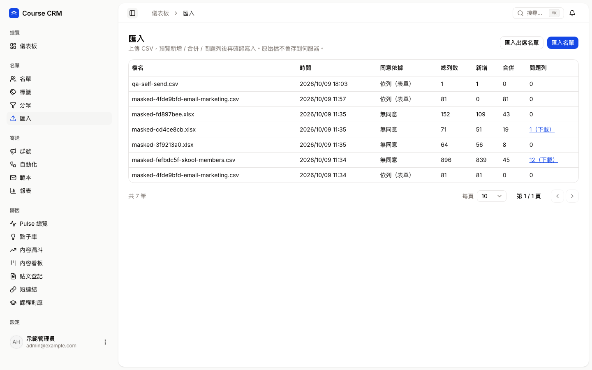Open 儀表板 from the sidebar
Viewport: 592px width, 370px height.
coord(59,46)
